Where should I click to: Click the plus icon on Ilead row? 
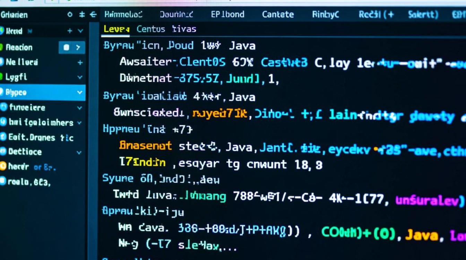point(70,31)
